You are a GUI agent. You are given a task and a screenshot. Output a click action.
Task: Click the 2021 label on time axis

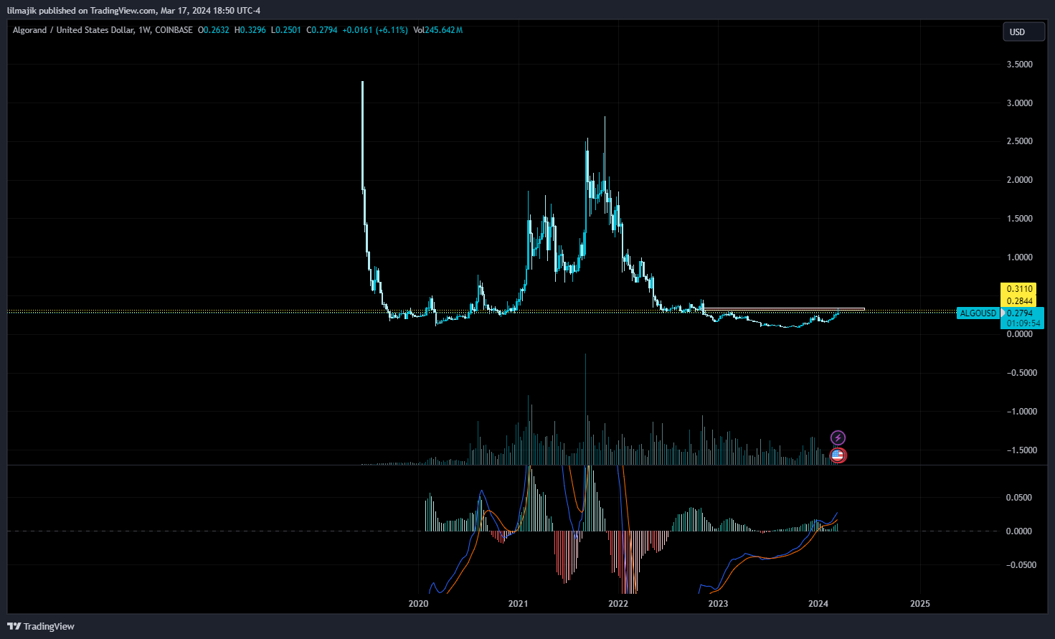(518, 603)
